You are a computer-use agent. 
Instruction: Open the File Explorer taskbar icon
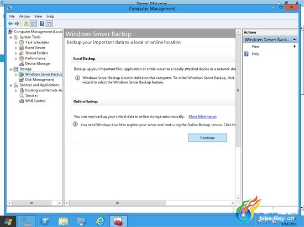tap(63, 221)
